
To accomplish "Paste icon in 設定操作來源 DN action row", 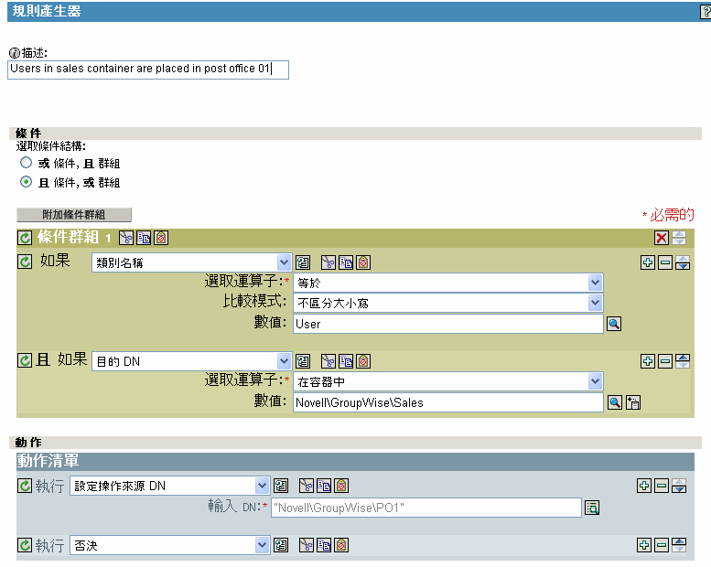I will 341,486.
